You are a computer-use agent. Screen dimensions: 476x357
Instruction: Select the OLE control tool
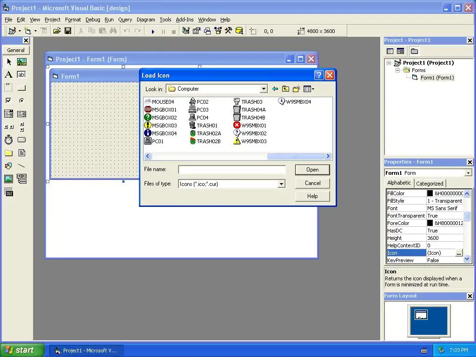[9, 192]
